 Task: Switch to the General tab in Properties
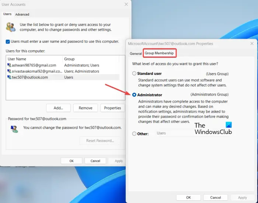point(136,54)
